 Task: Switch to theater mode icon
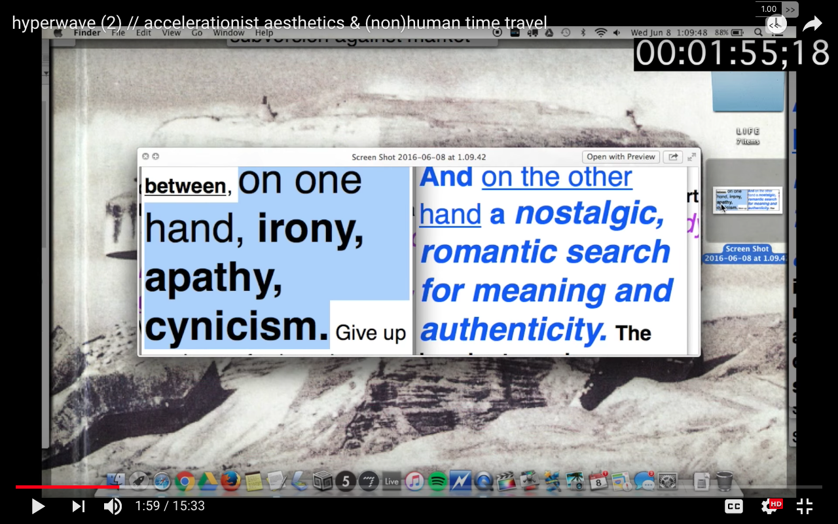(804, 506)
